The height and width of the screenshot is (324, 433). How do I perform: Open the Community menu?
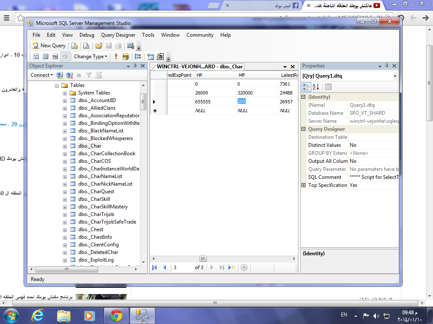(x=200, y=35)
